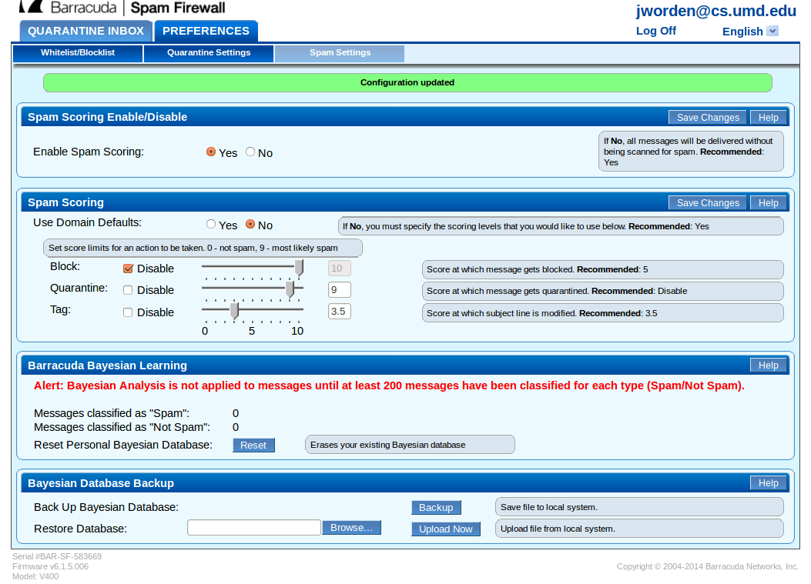Viewport: 811px width, 584px height.
Task: Reset the Personal Bayesian Database
Action: (253, 445)
